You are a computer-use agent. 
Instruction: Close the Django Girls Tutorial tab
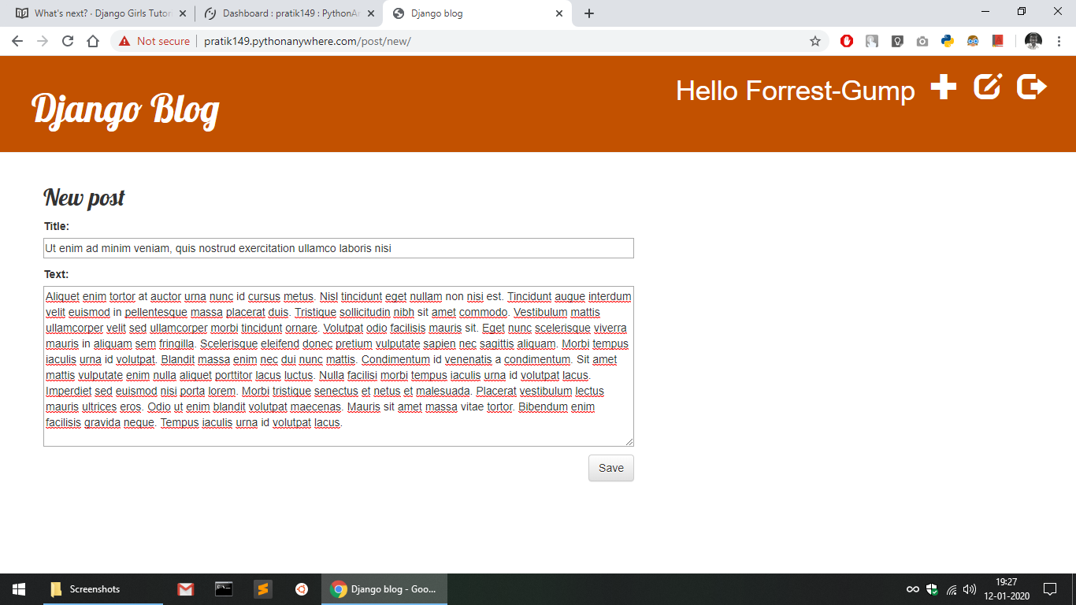[x=183, y=13]
